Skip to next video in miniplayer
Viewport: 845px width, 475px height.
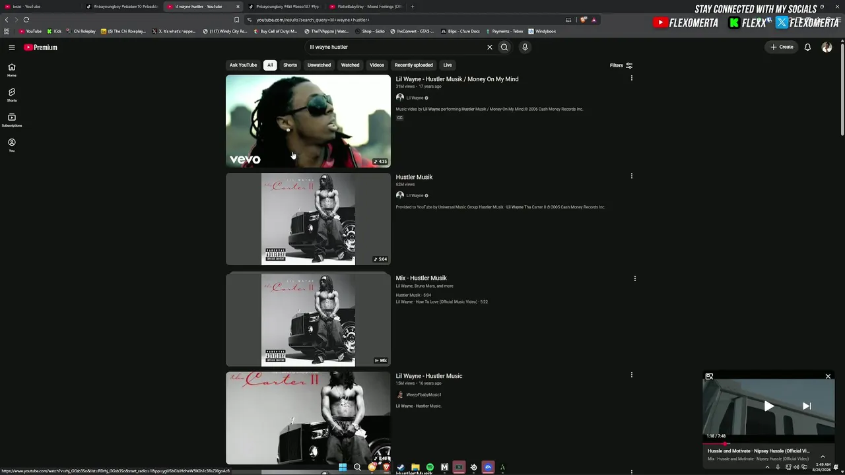(x=807, y=406)
